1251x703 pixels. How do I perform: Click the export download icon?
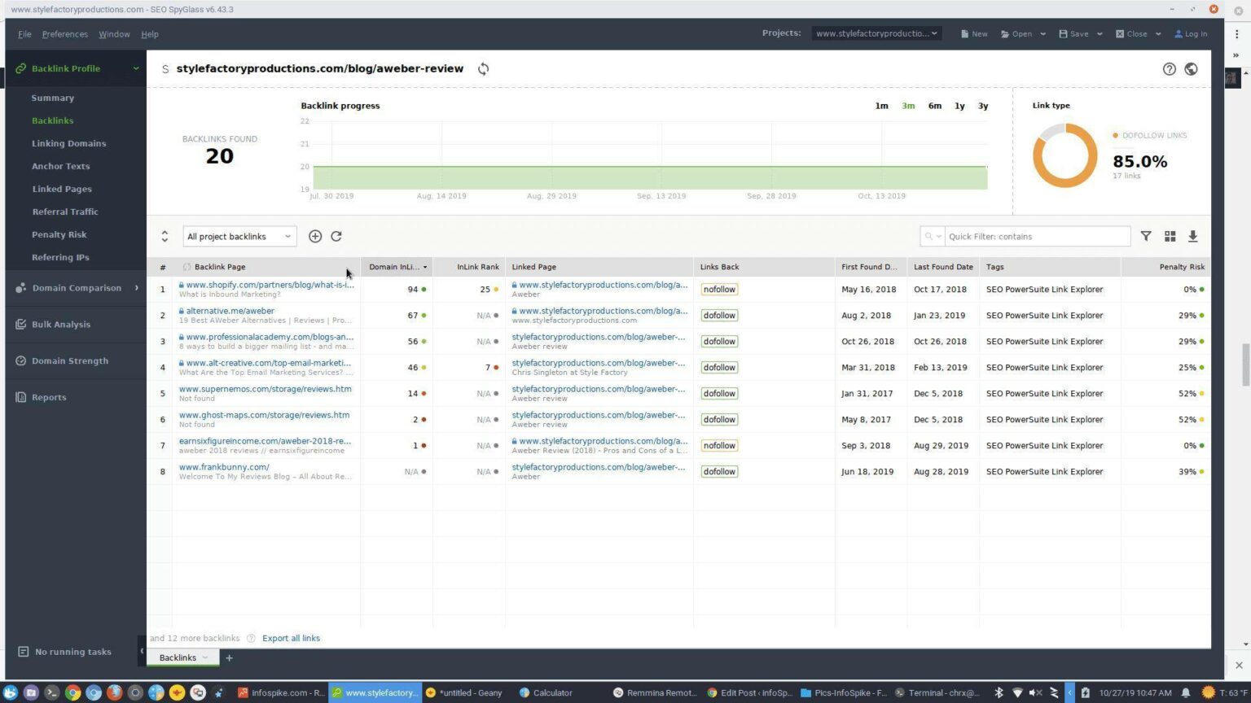(1192, 236)
